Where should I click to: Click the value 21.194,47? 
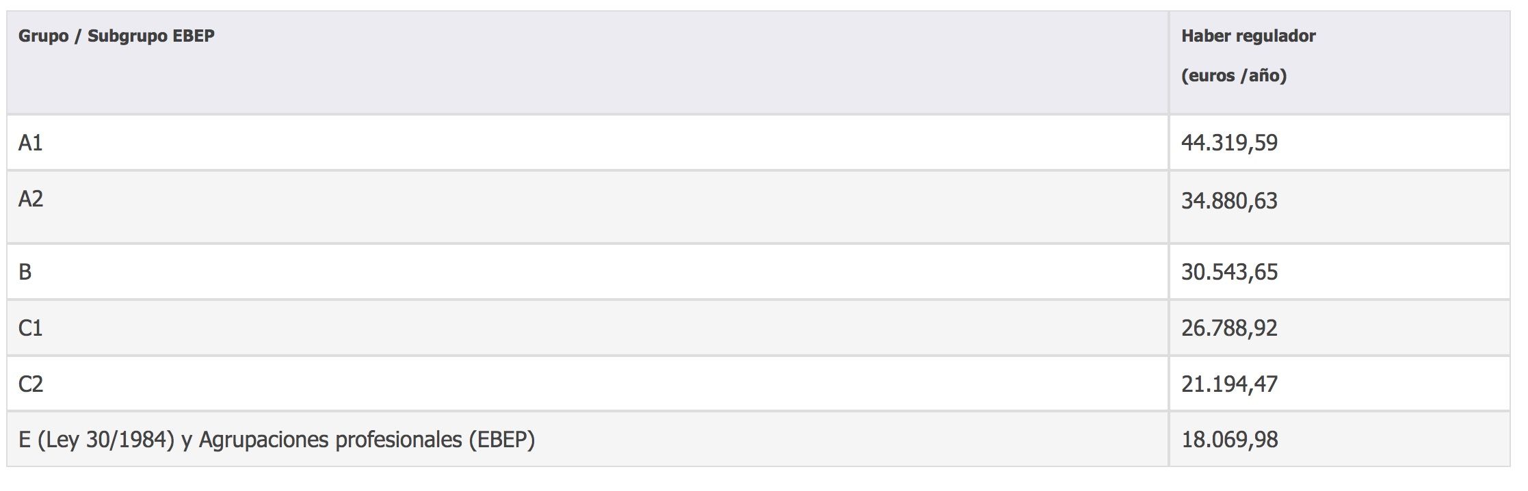(x=1229, y=384)
